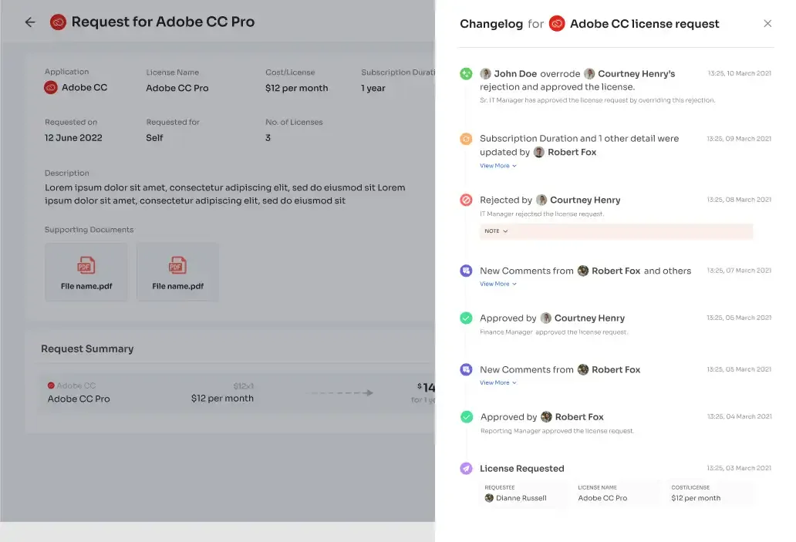The height and width of the screenshot is (542, 796).
Task: Click 'Adobe CC Pro' in Request Summary row
Action: (x=79, y=399)
